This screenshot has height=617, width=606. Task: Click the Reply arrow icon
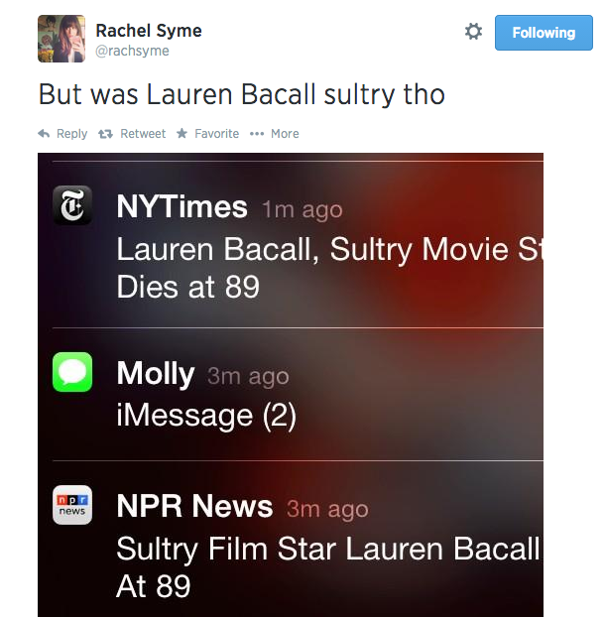click(x=44, y=134)
